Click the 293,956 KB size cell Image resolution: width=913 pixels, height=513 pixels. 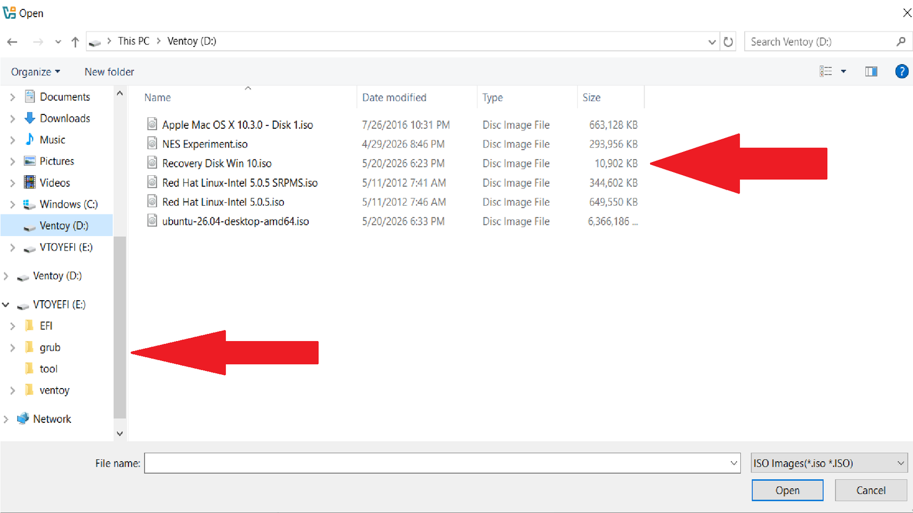[x=613, y=144]
